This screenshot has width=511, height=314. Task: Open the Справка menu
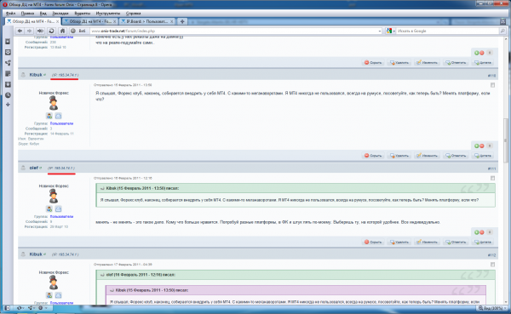pyautogui.click(x=134, y=14)
